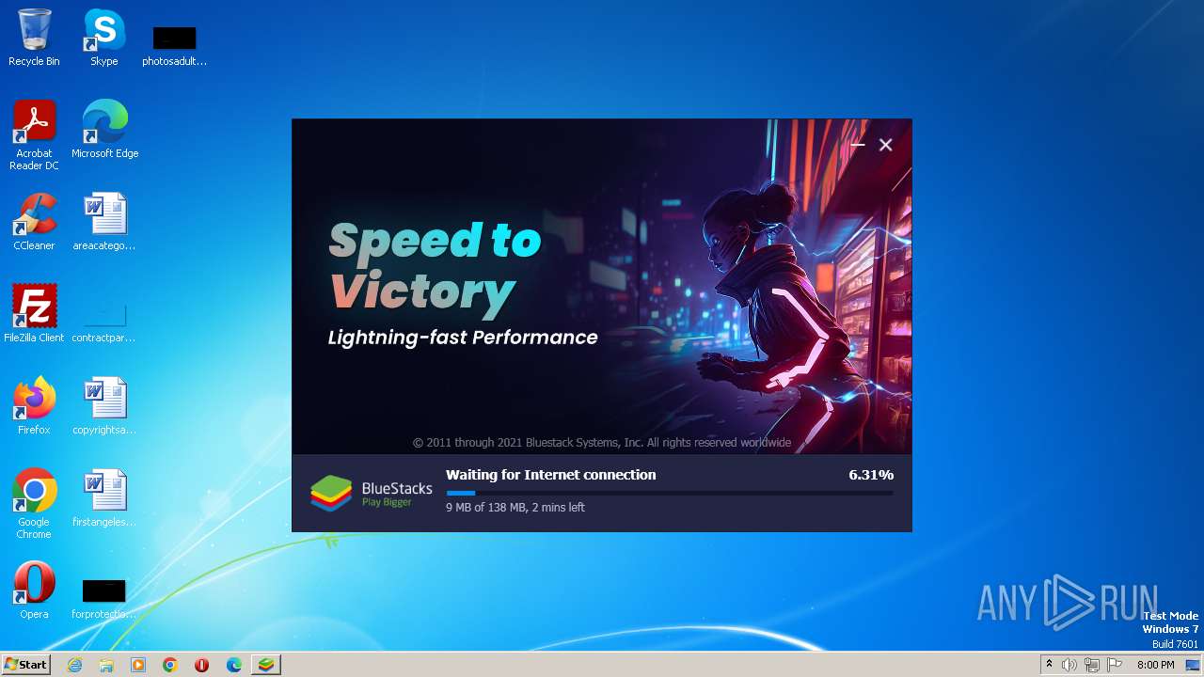Click the Bluestack Systems copyright notice
Viewport: 1204px width, 677px height.
602,442
